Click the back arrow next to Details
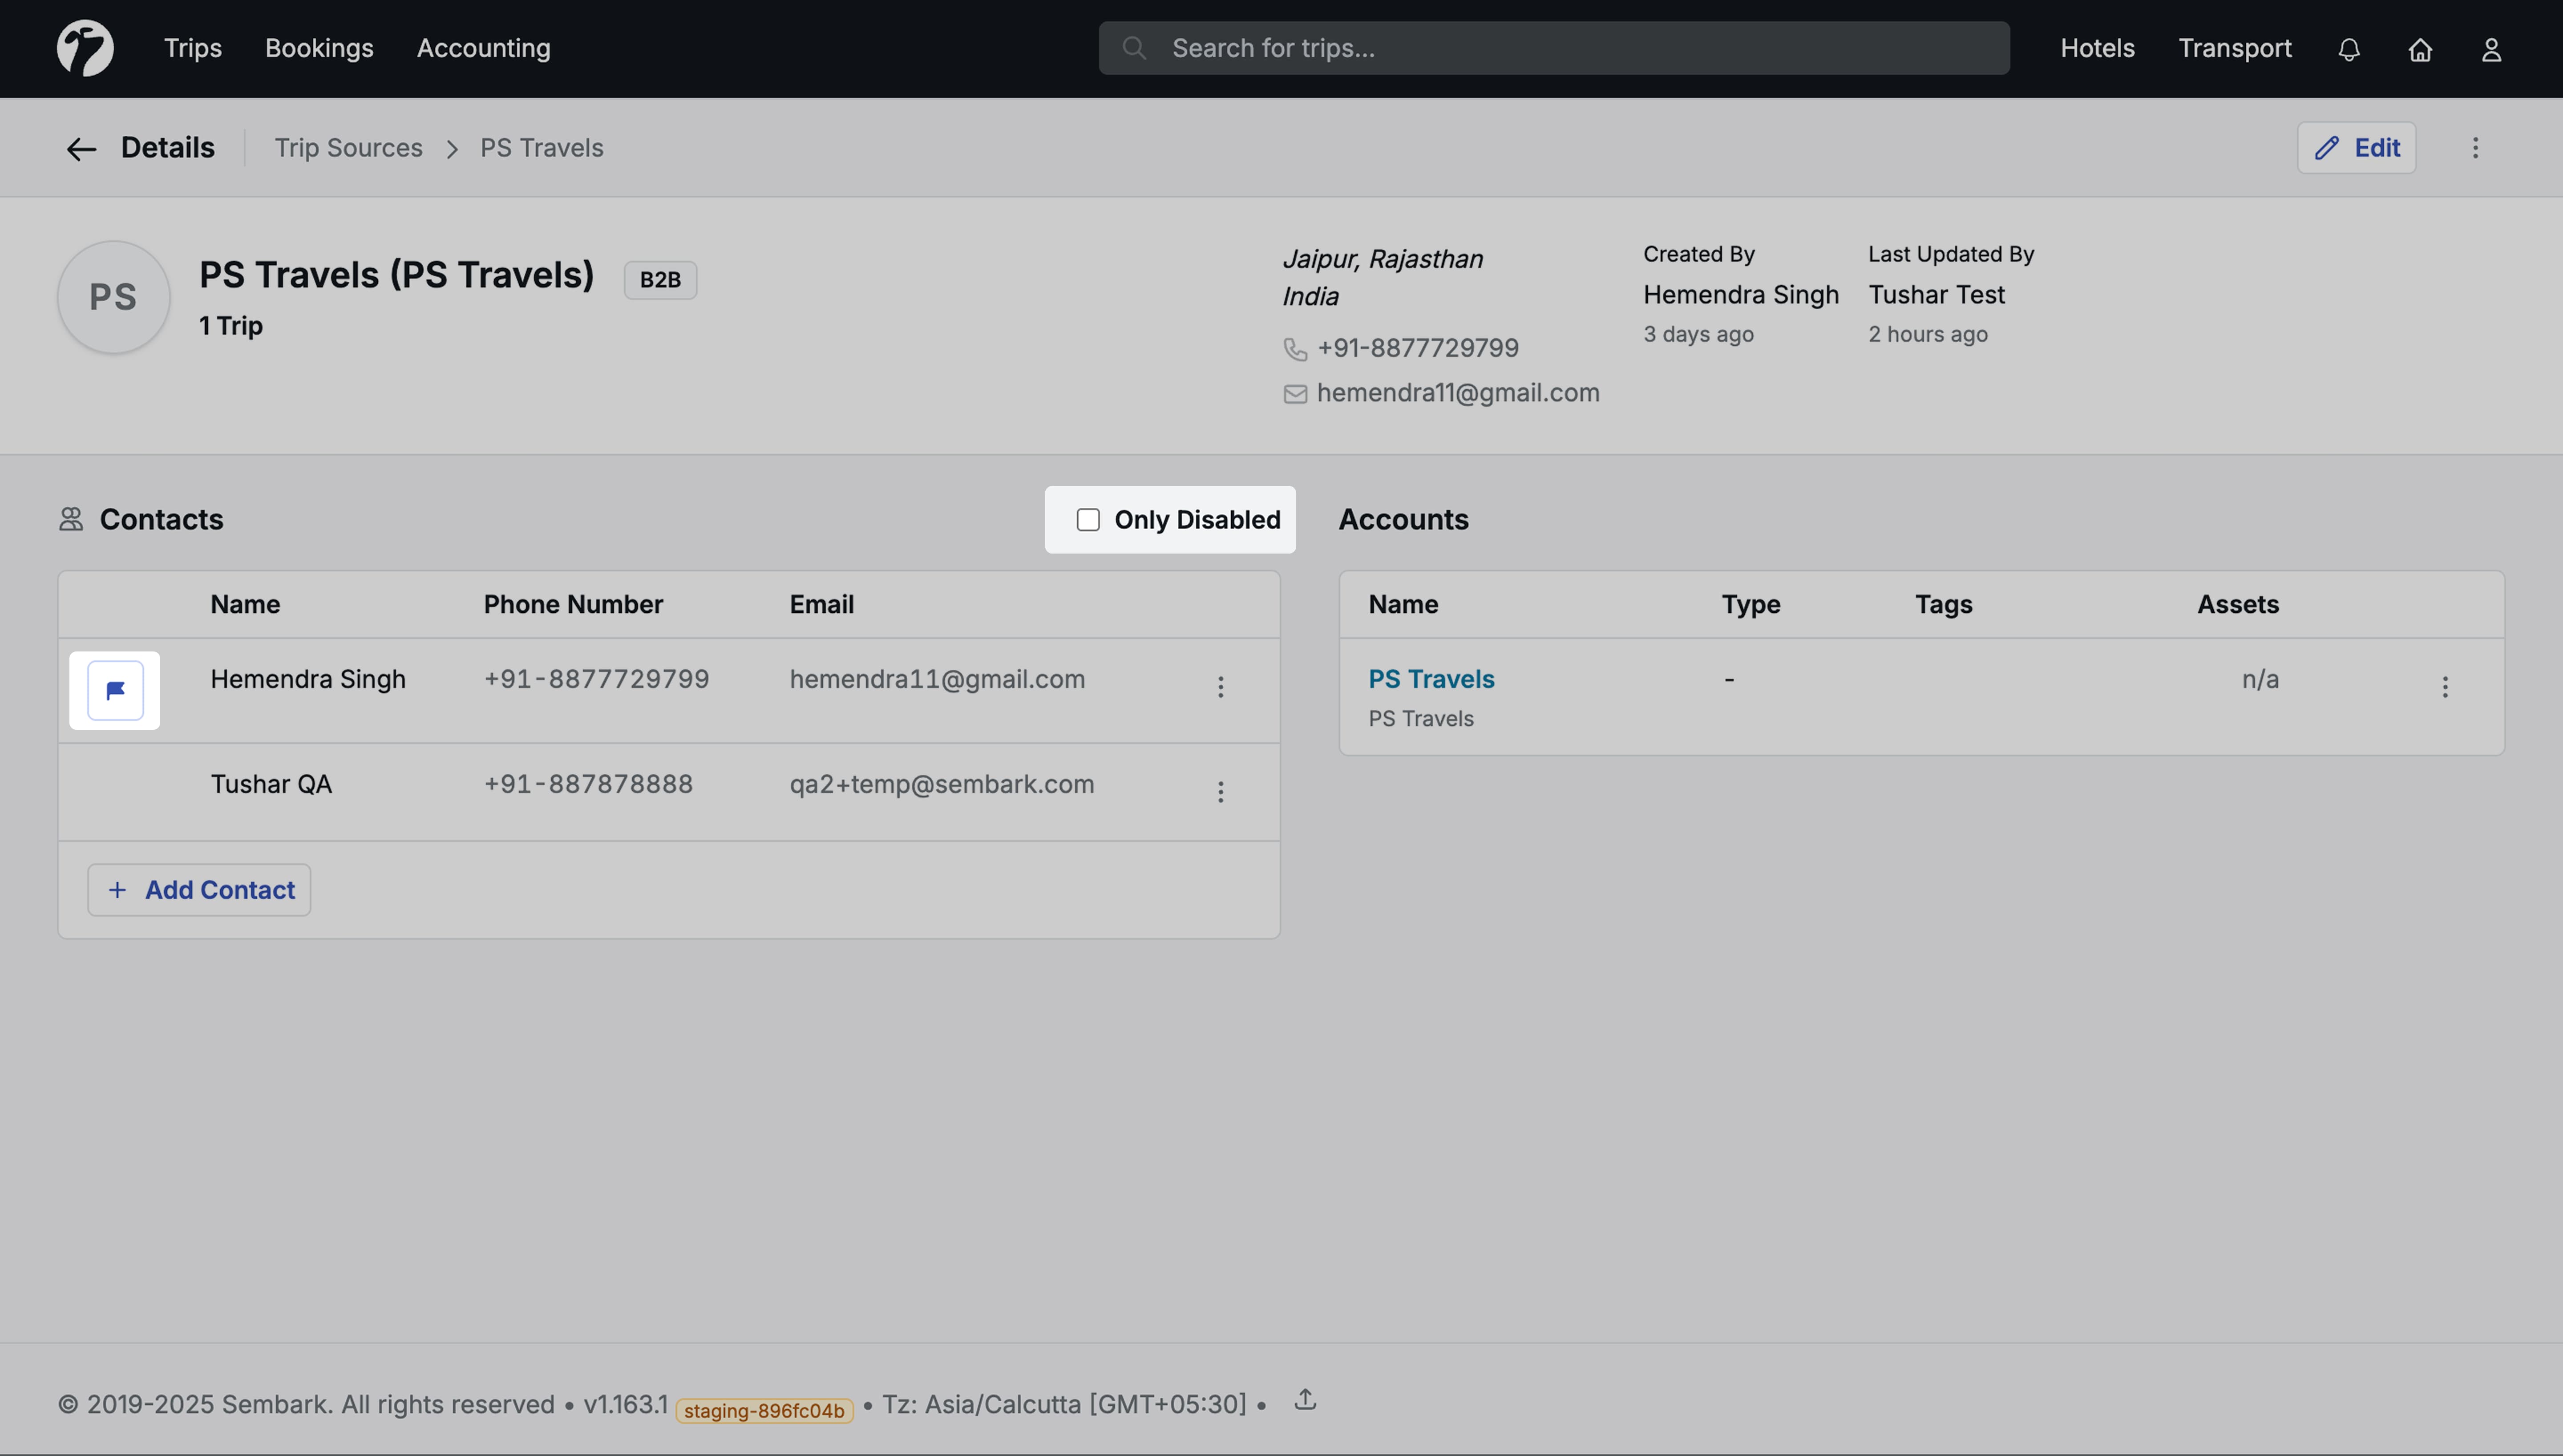The image size is (2563, 1456). [80, 148]
